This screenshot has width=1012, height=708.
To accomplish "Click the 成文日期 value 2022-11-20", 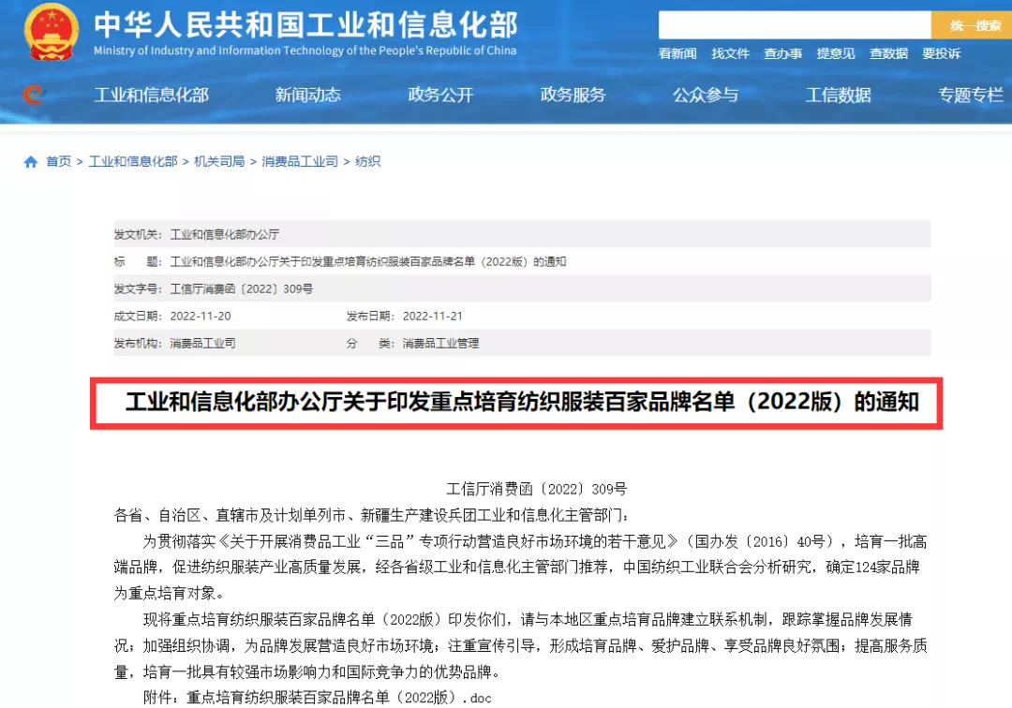I will (x=201, y=317).
